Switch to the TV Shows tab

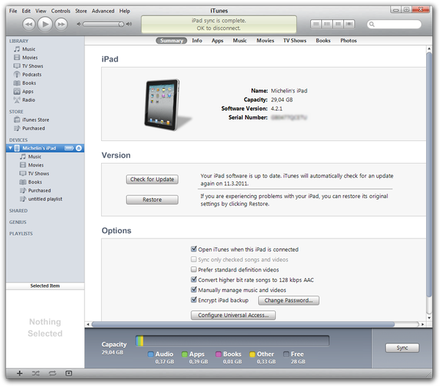(x=295, y=40)
